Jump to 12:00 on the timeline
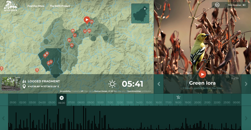 coord(120,102)
